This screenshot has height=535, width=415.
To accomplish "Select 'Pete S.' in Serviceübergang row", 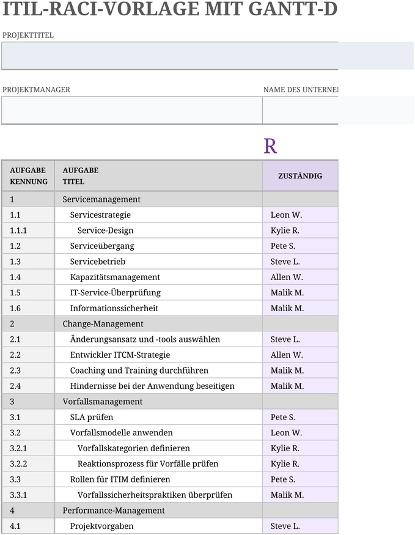I will 300,246.
